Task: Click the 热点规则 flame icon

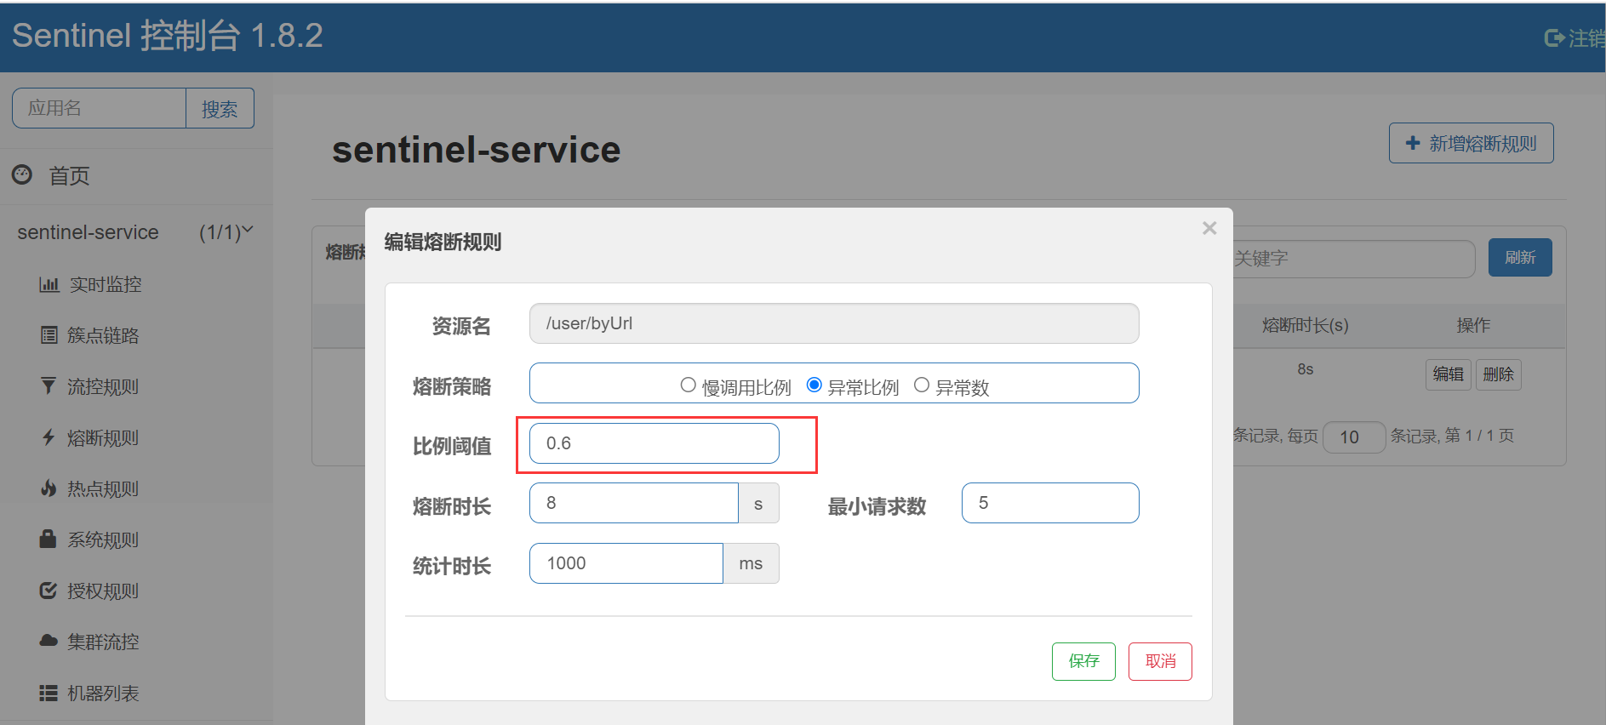Action: pyautogui.click(x=49, y=488)
